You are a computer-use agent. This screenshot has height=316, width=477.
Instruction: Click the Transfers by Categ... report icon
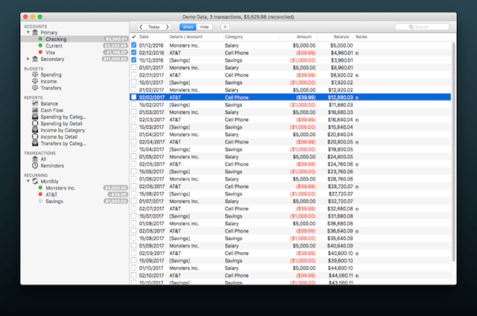(35, 143)
